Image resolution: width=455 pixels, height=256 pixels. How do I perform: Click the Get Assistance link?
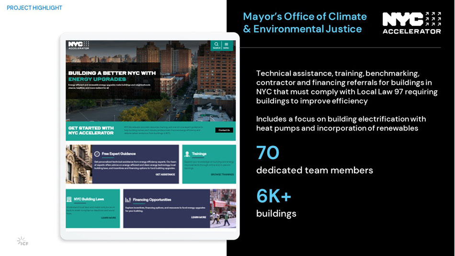165,175
